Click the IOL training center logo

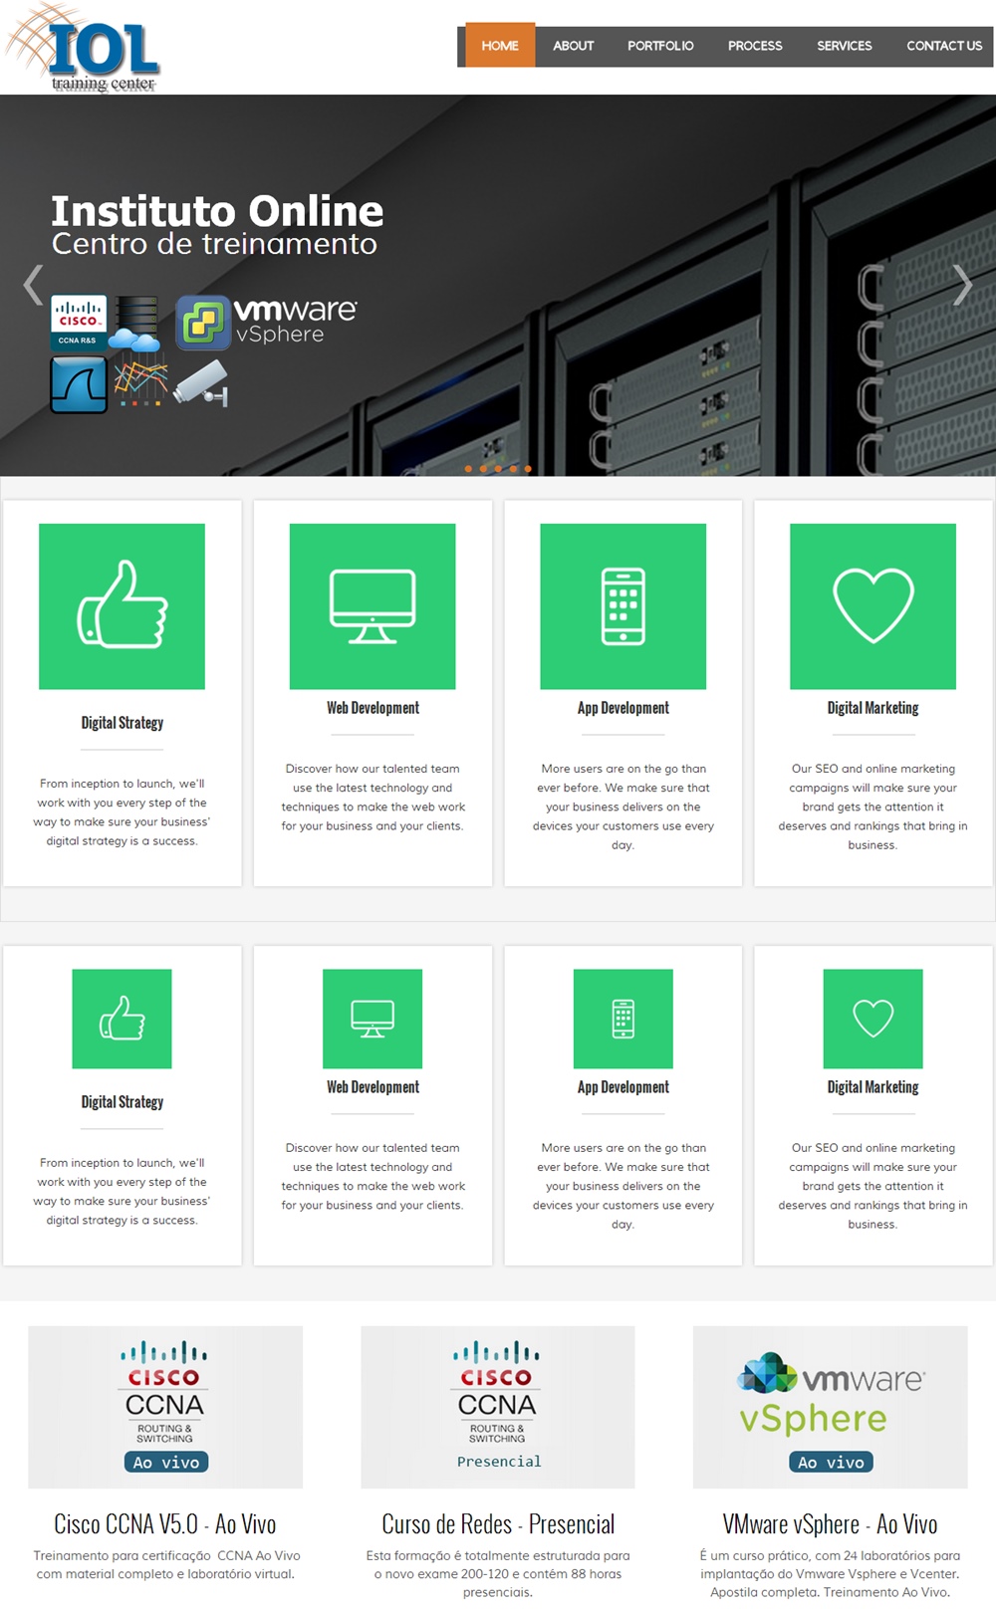83,48
